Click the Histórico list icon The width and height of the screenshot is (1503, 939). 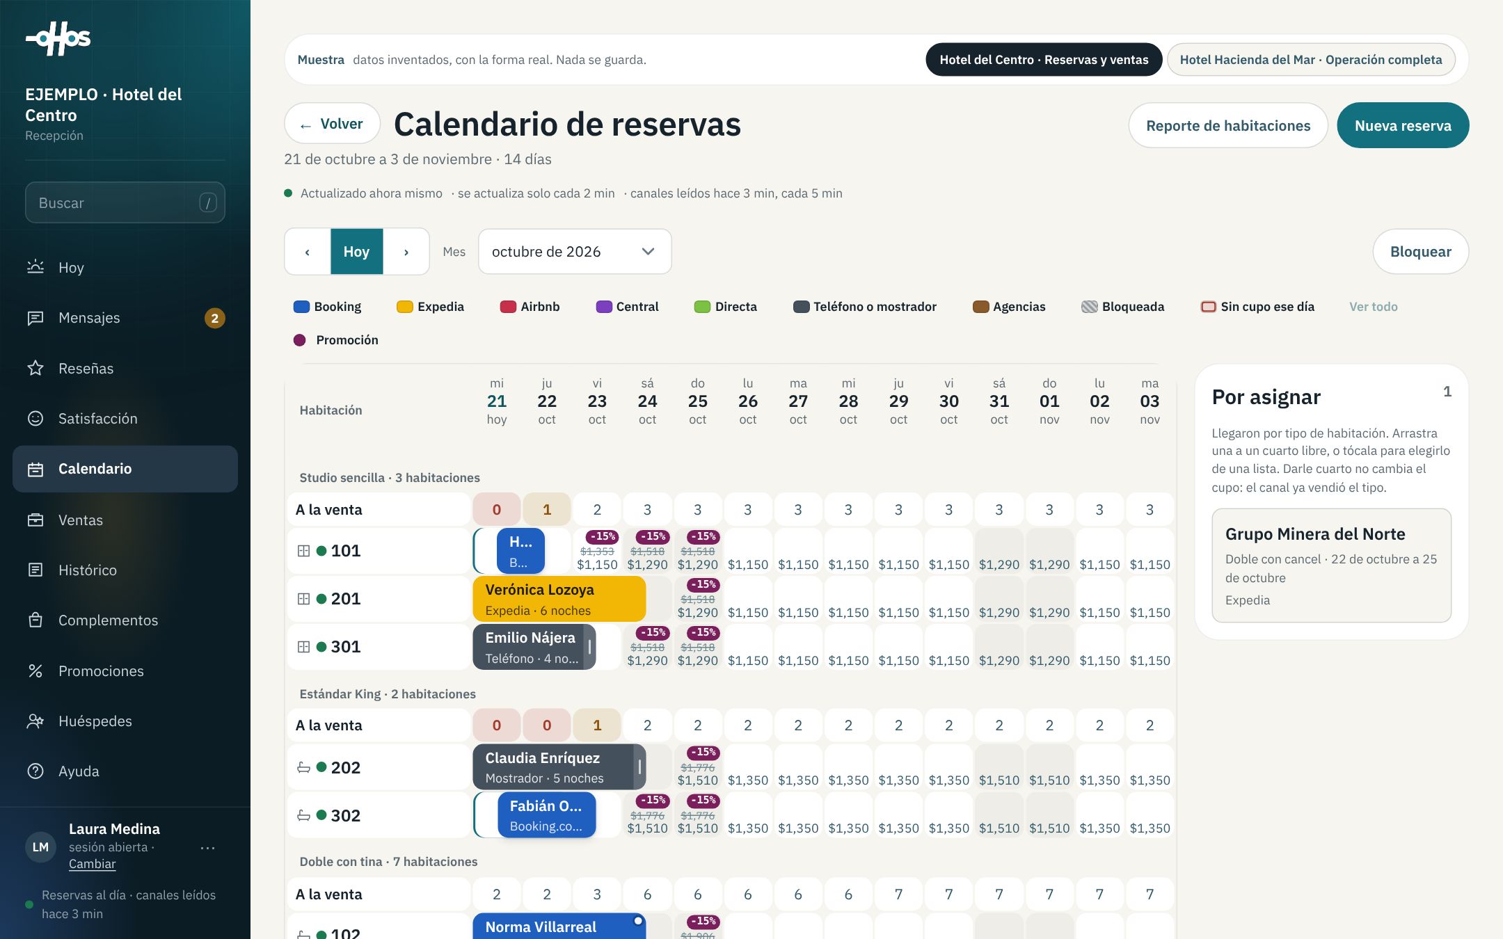tap(35, 570)
